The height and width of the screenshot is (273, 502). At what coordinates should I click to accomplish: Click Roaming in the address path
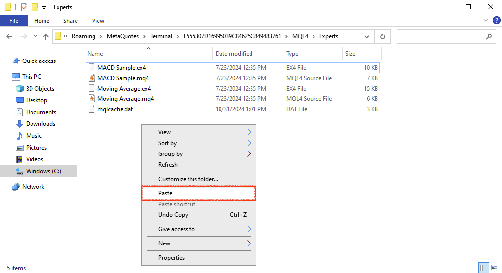pos(84,36)
